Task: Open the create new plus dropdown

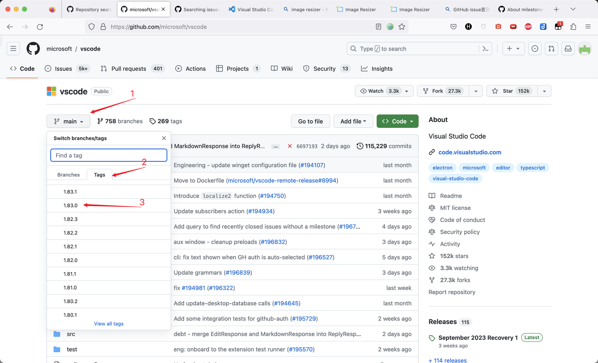Action: [513, 49]
